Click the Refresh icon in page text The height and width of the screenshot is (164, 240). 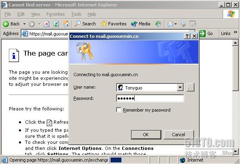(50, 122)
